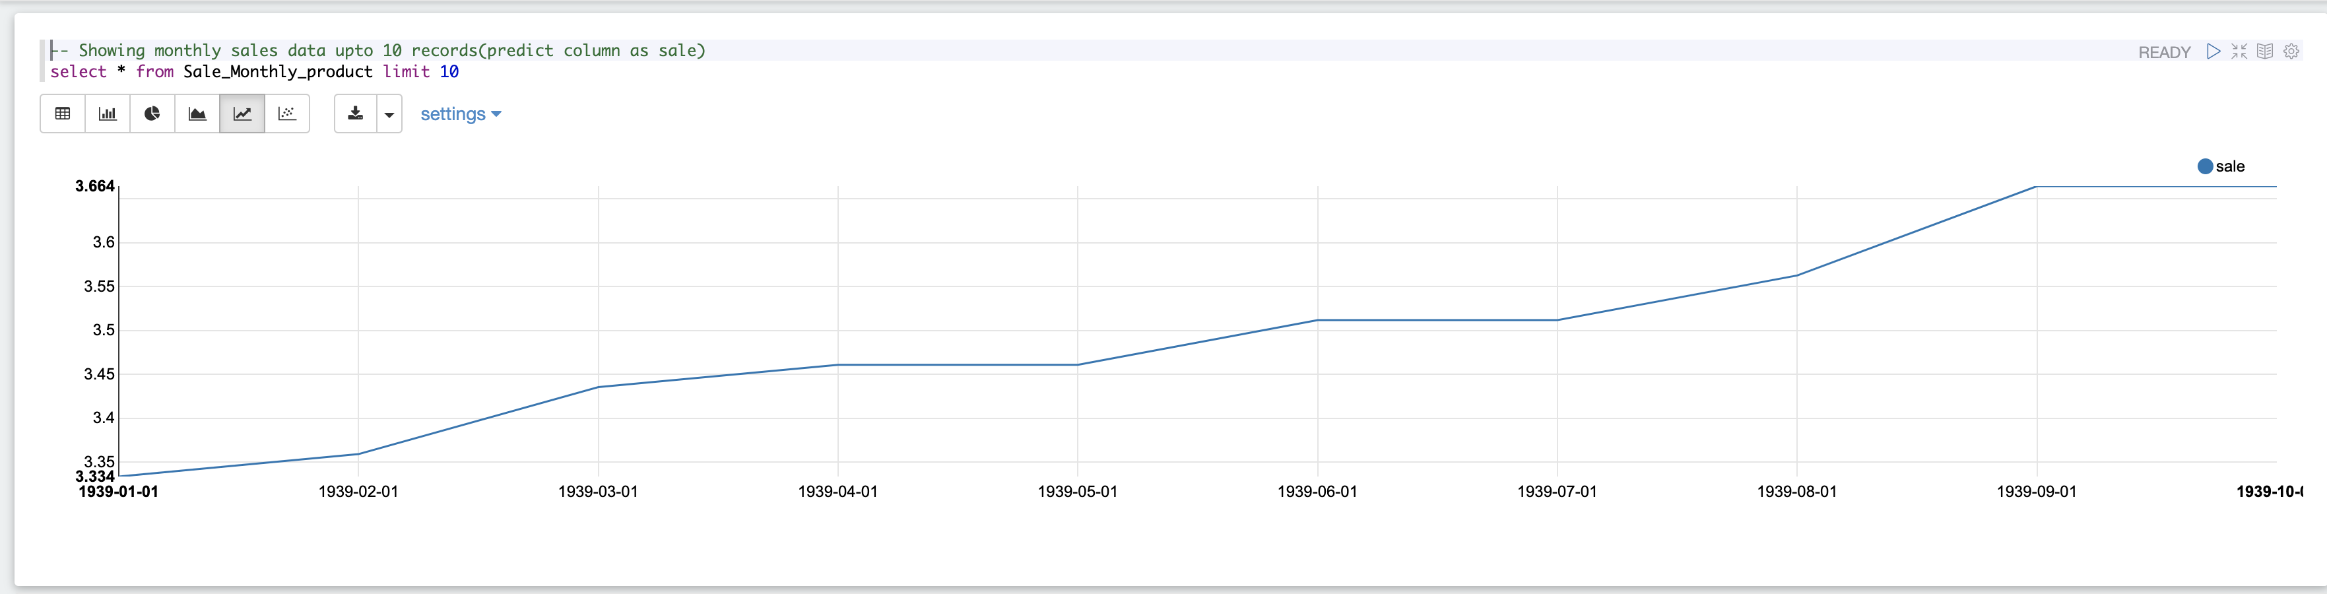The height and width of the screenshot is (594, 2327).
Task: Click y-axis value 3.55
Action: pyautogui.click(x=100, y=286)
